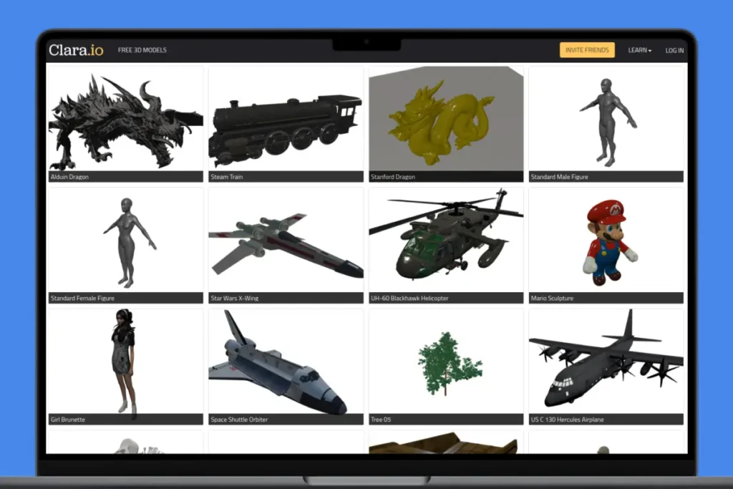Click the 'UH-60 Blackhawk Helicopter' caption text
The height and width of the screenshot is (489, 733).
coord(409,299)
